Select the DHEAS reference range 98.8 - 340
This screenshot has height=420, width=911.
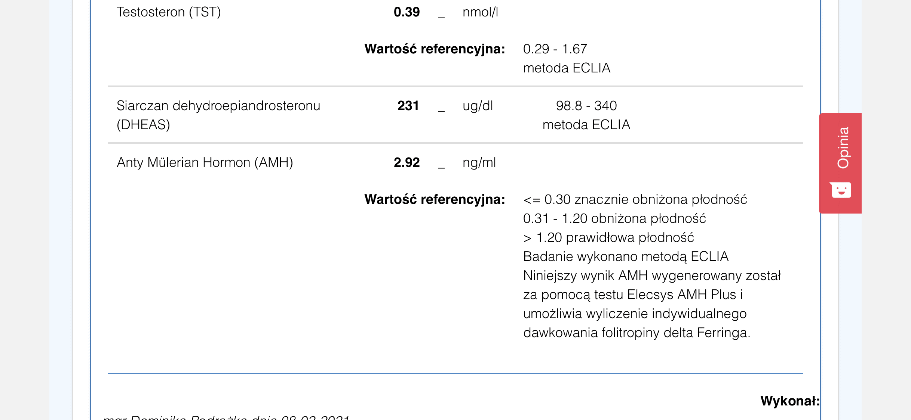[586, 106]
